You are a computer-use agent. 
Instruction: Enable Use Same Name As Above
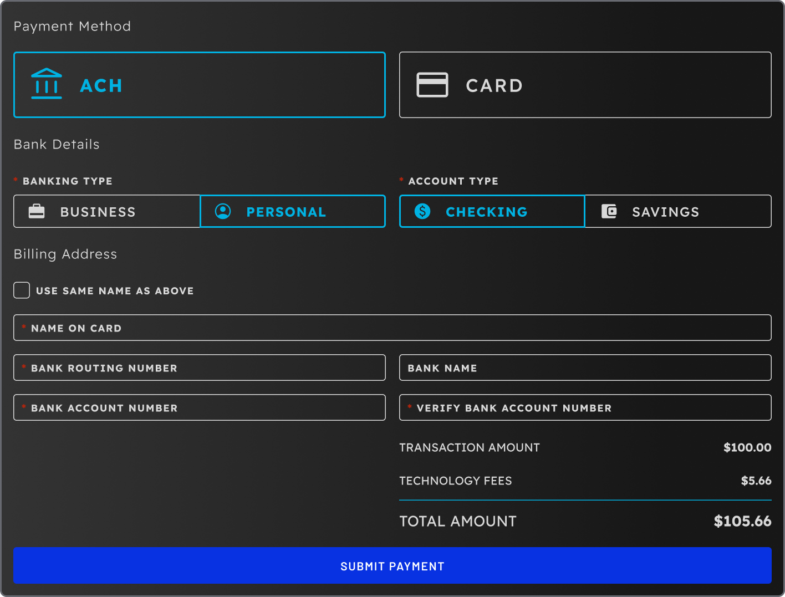pyautogui.click(x=22, y=290)
